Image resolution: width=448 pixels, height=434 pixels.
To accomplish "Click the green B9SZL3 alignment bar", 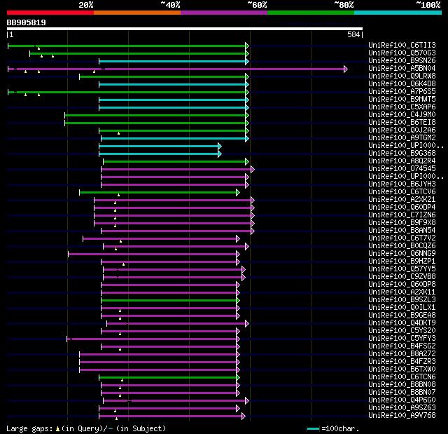I will tap(168, 300).
